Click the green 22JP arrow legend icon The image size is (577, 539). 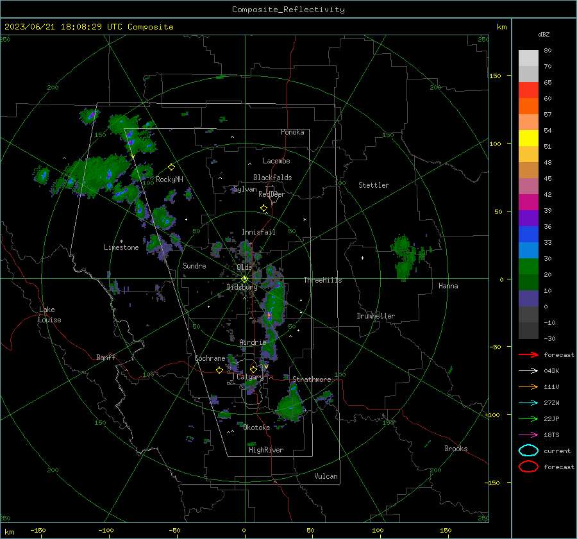(x=528, y=419)
